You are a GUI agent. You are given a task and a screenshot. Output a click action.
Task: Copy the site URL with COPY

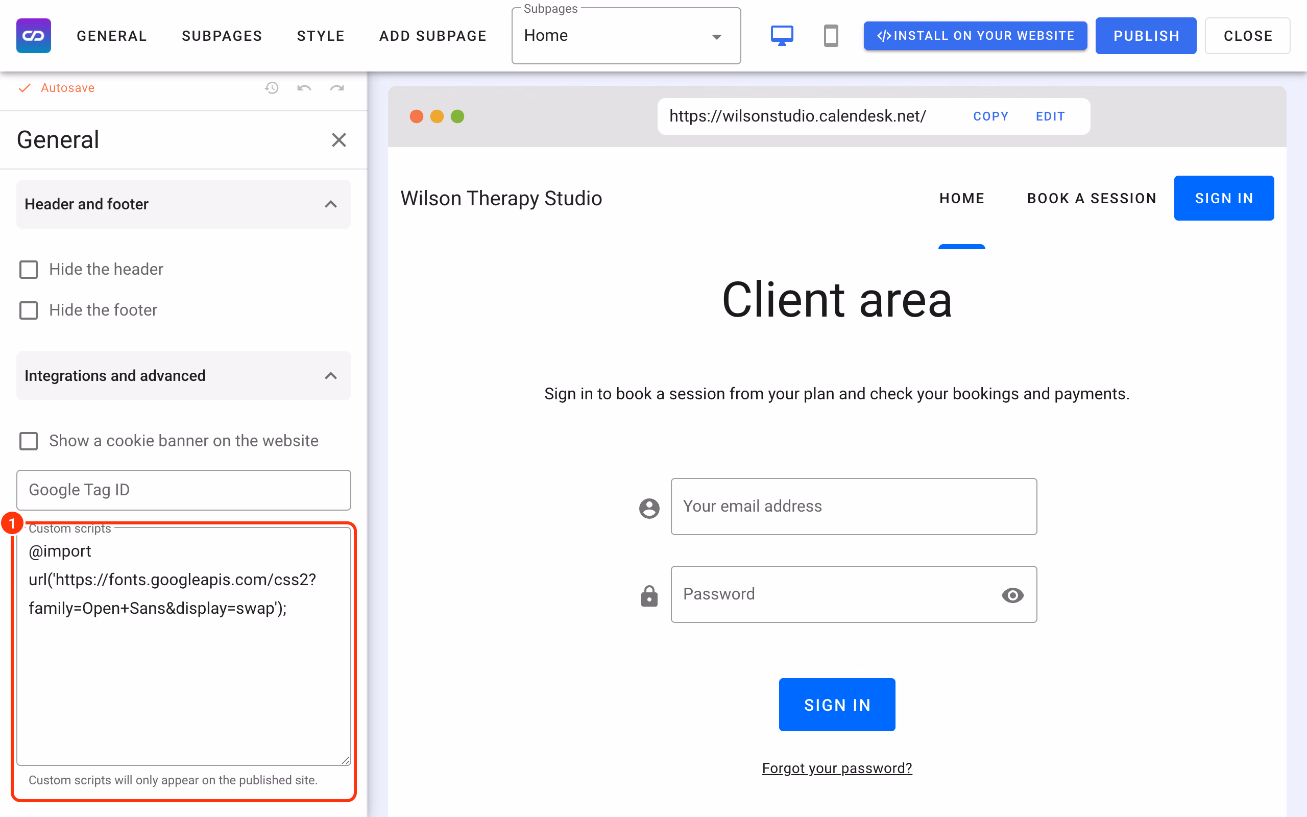click(990, 116)
